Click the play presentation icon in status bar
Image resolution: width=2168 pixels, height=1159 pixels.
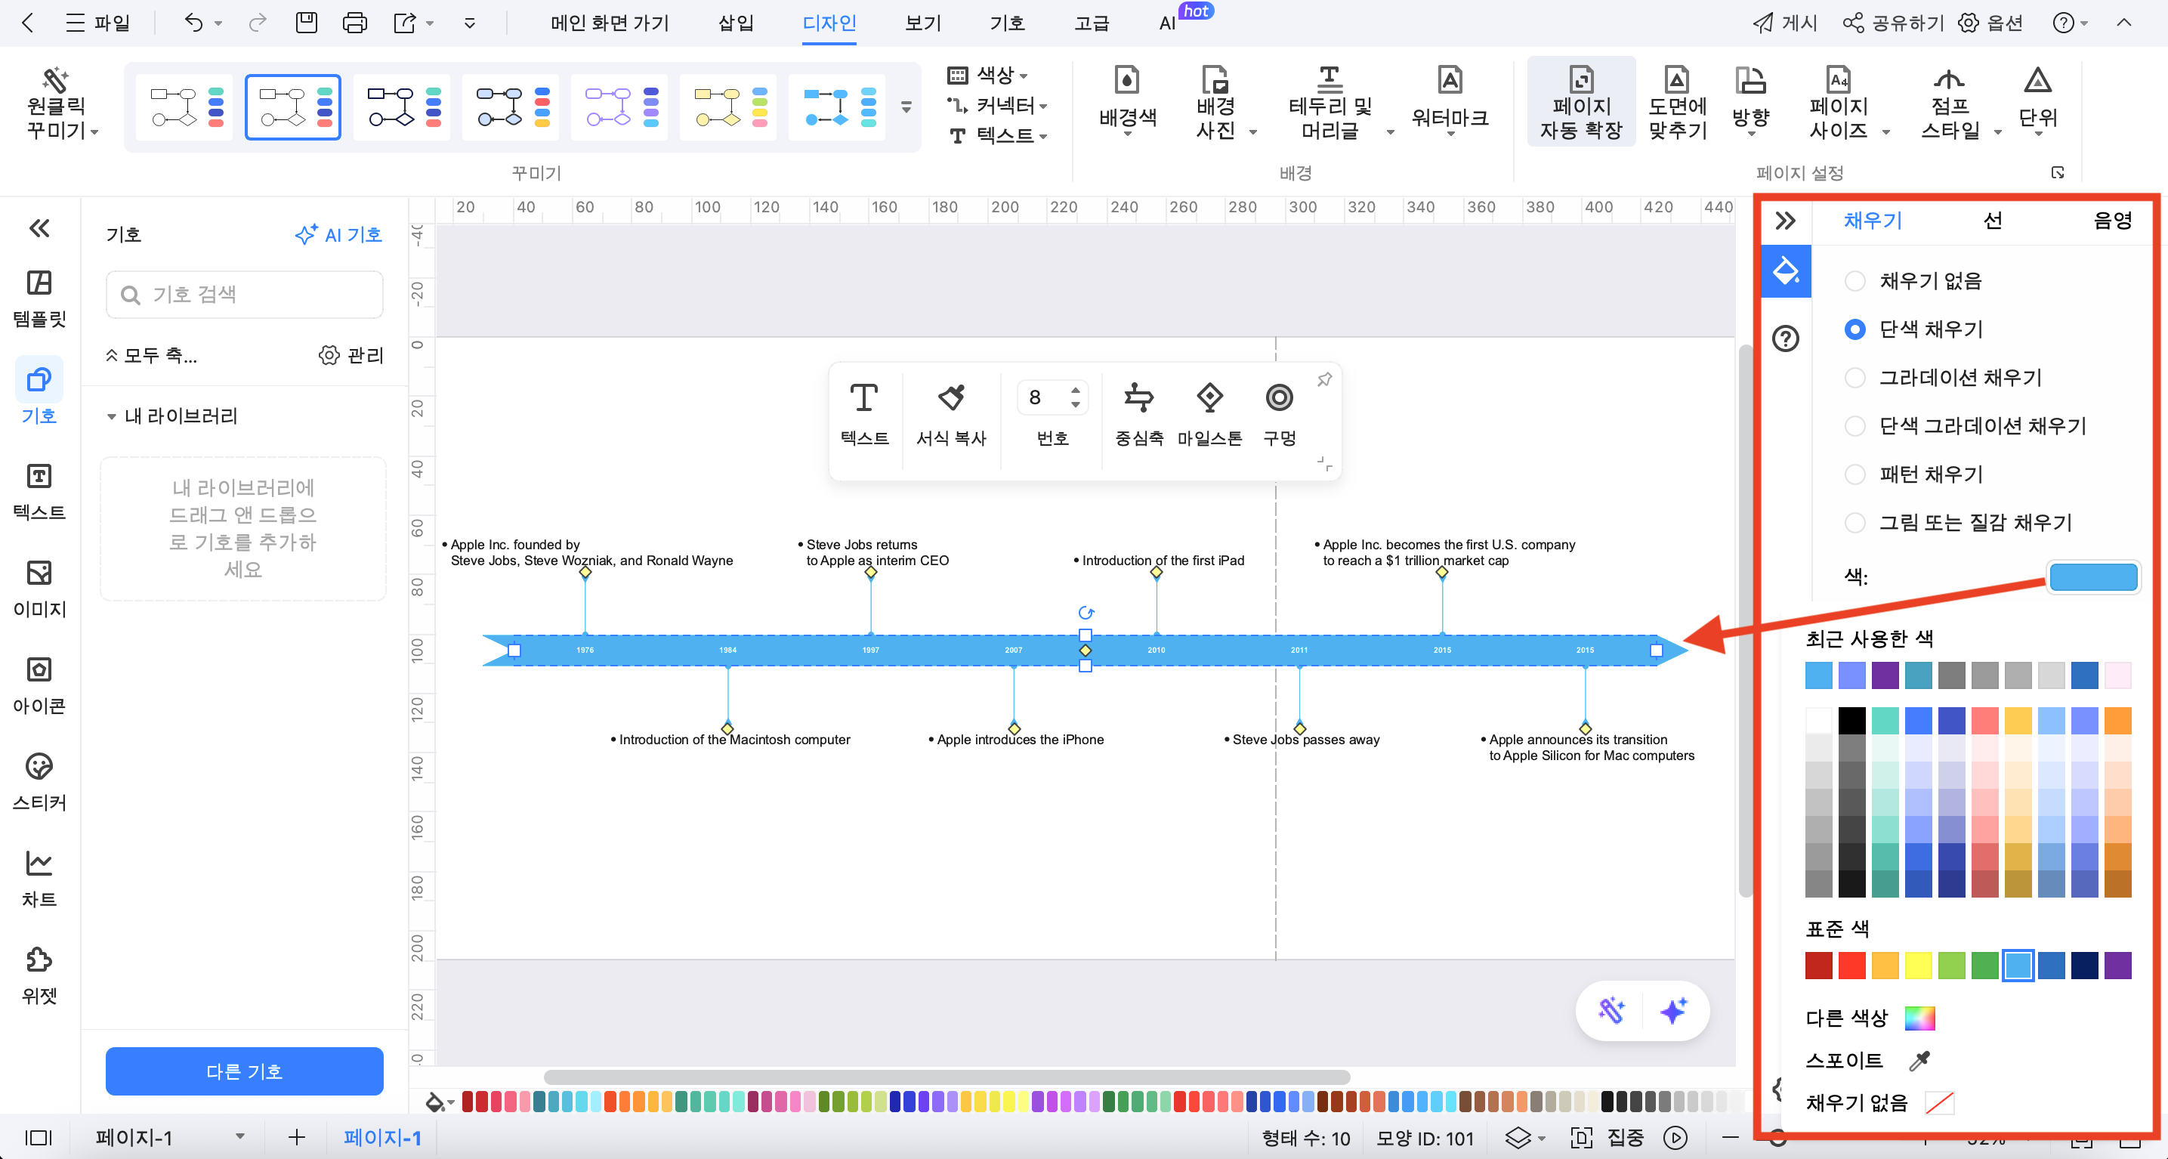pos(1675,1138)
